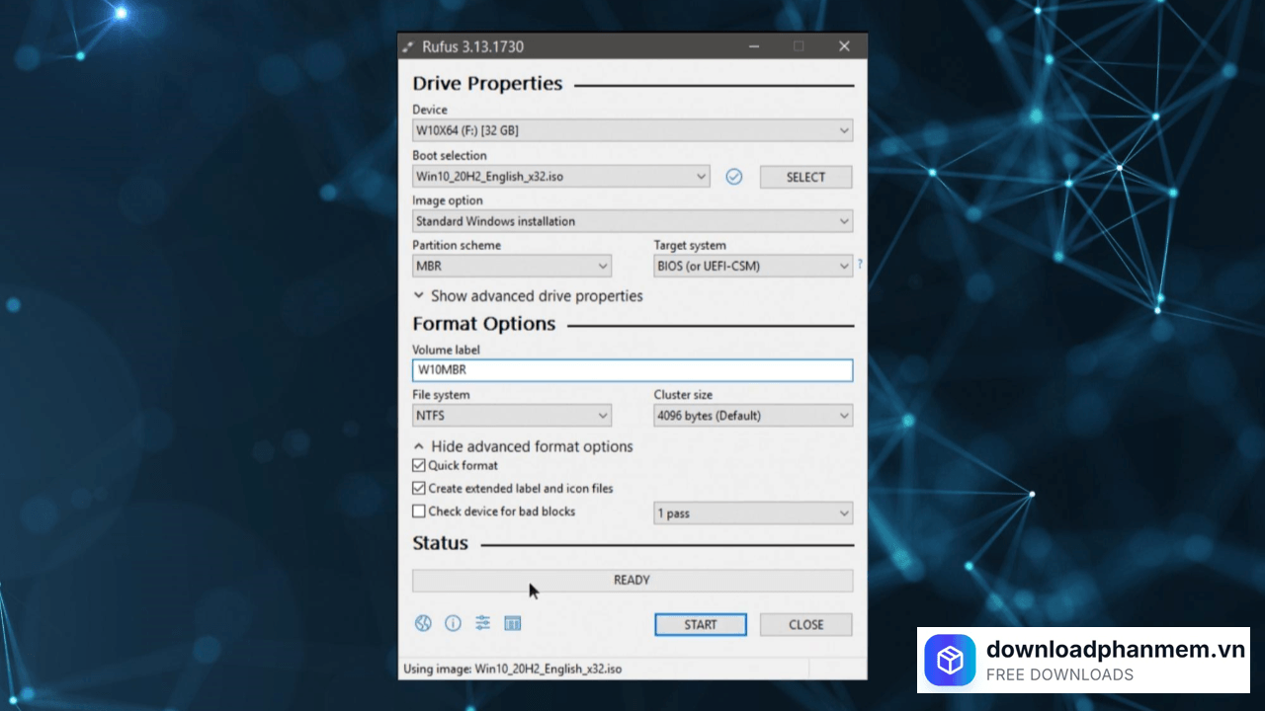This screenshot has height=711, width=1265.
Task: Click the checksum verification icon beside Boot selection
Action: (x=733, y=177)
